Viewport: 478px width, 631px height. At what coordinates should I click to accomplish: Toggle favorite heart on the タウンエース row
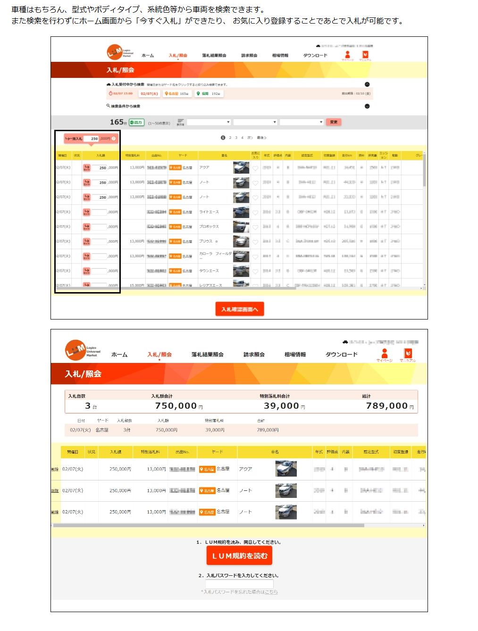click(255, 271)
